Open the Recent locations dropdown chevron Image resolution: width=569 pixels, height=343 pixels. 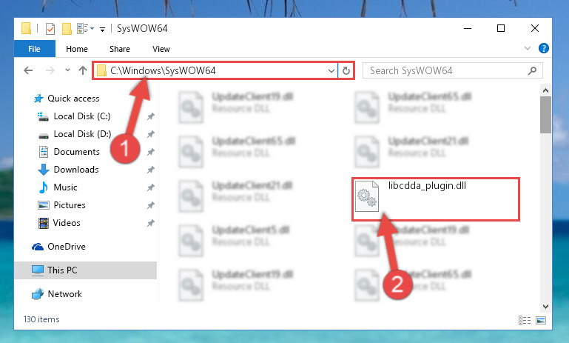point(67,70)
